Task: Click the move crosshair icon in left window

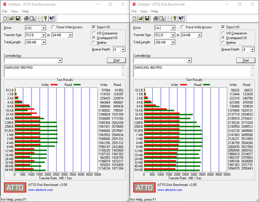Action: point(39,18)
